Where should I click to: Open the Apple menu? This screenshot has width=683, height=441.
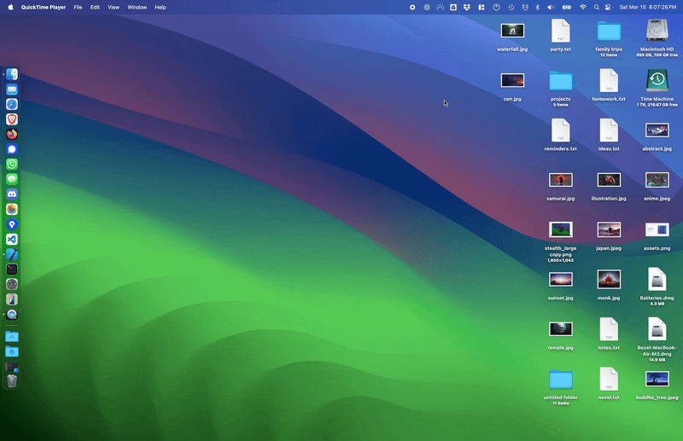(10, 7)
